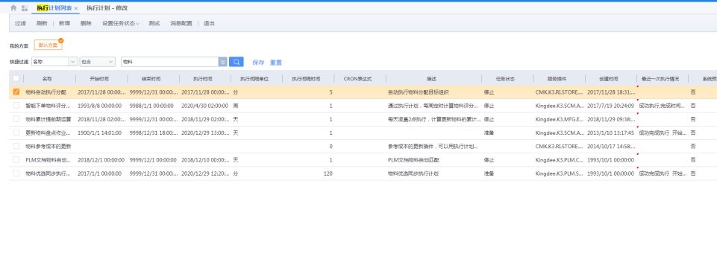Image resolution: width=717 pixels, height=271 pixels.
Task: Click the 保存 link
Action: pyautogui.click(x=258, y=63)
